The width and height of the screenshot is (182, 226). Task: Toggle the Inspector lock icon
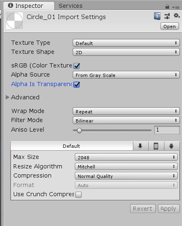pyautogui.click(x=167, y=7)
